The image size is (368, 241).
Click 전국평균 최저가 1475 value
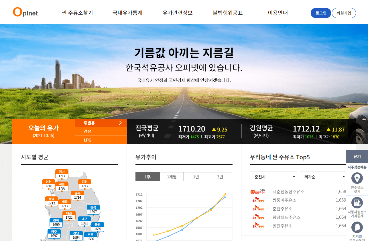[194, 137]
